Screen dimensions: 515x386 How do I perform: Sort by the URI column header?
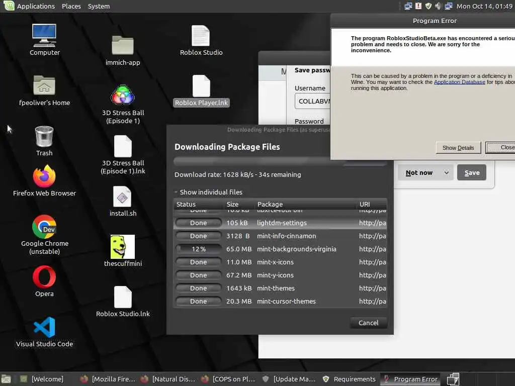(372, 204)
